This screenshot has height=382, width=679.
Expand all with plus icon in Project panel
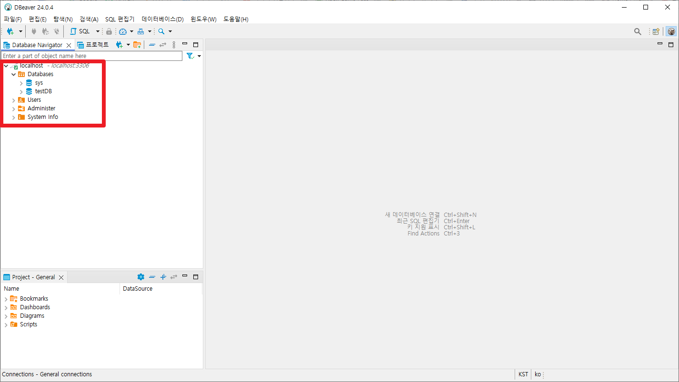[163, 277]
